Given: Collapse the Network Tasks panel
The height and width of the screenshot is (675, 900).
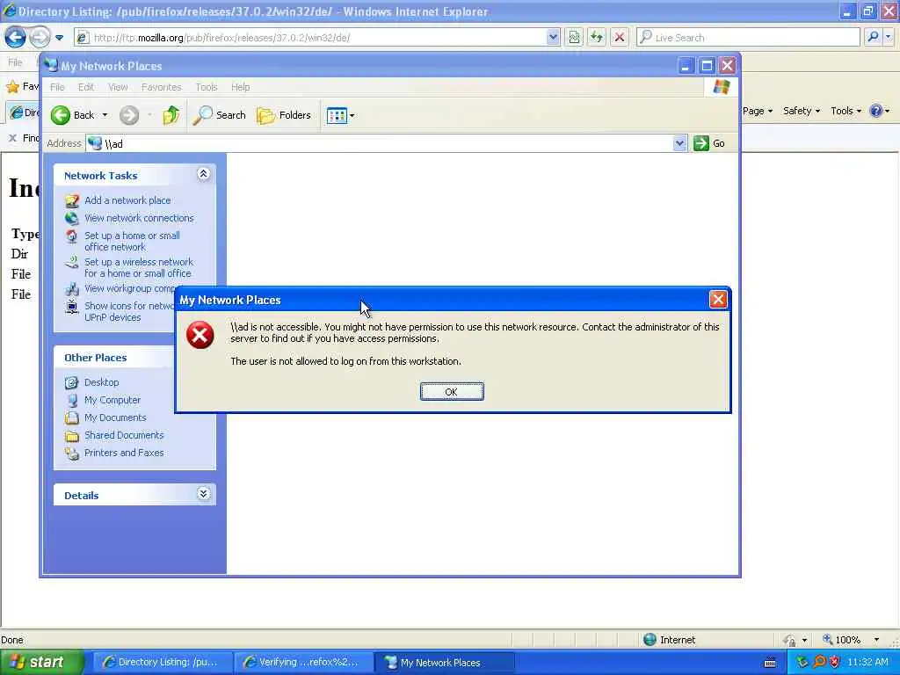Looking at the screenshot, I should [x=203, y=174].
